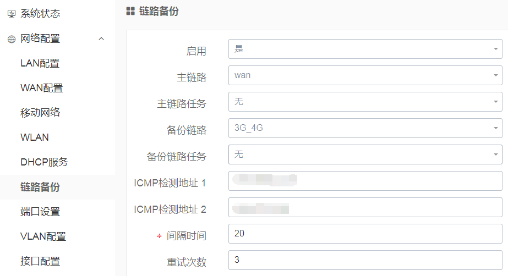Viewport: 508px width, 276px height.
Task: Click the network configuration globe icon
Action: point(12,39)
